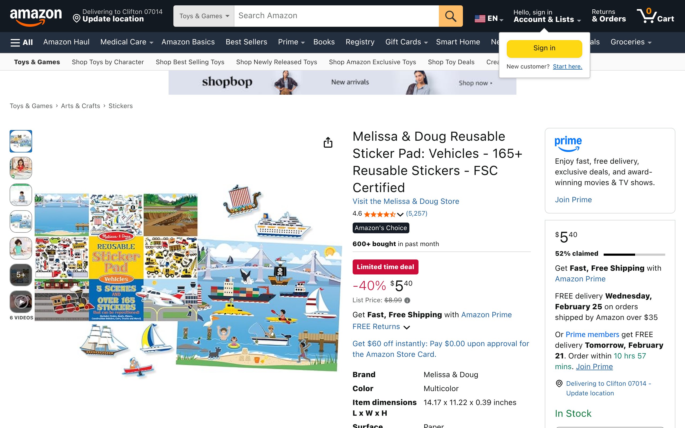Click the yellow Sign in button

[x=544, y=48]
